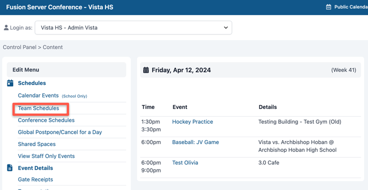
Task: Open the Baseball: JV Game event
Action: tap(196, 142)
